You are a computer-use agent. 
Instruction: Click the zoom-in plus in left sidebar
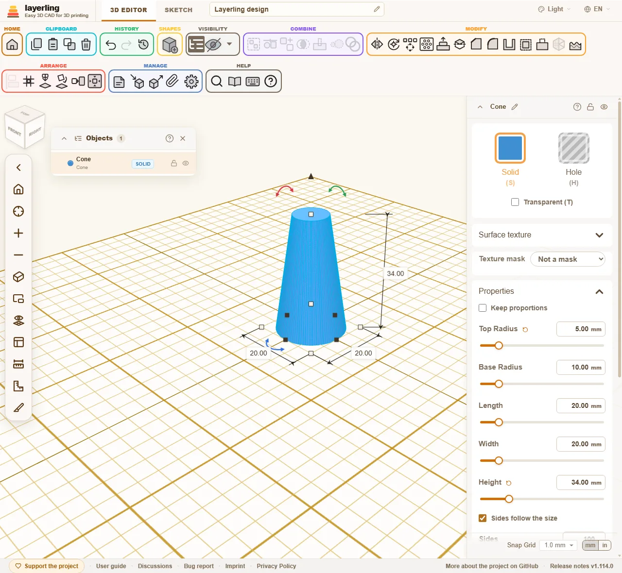pyautogui.click(x=18, y=233)
